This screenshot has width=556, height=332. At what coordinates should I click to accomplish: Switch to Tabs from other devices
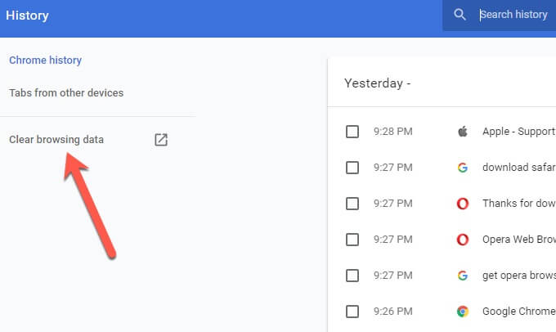point(66,93)
